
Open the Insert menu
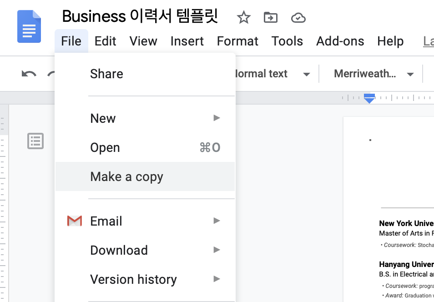click(x=187, y=41)
